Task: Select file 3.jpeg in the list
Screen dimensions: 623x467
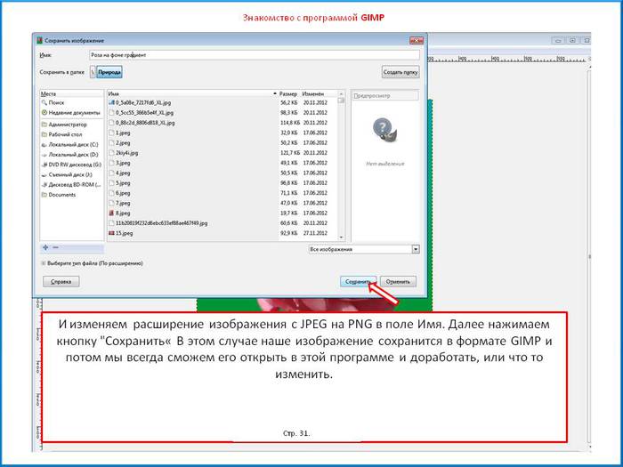Action: 222,163
